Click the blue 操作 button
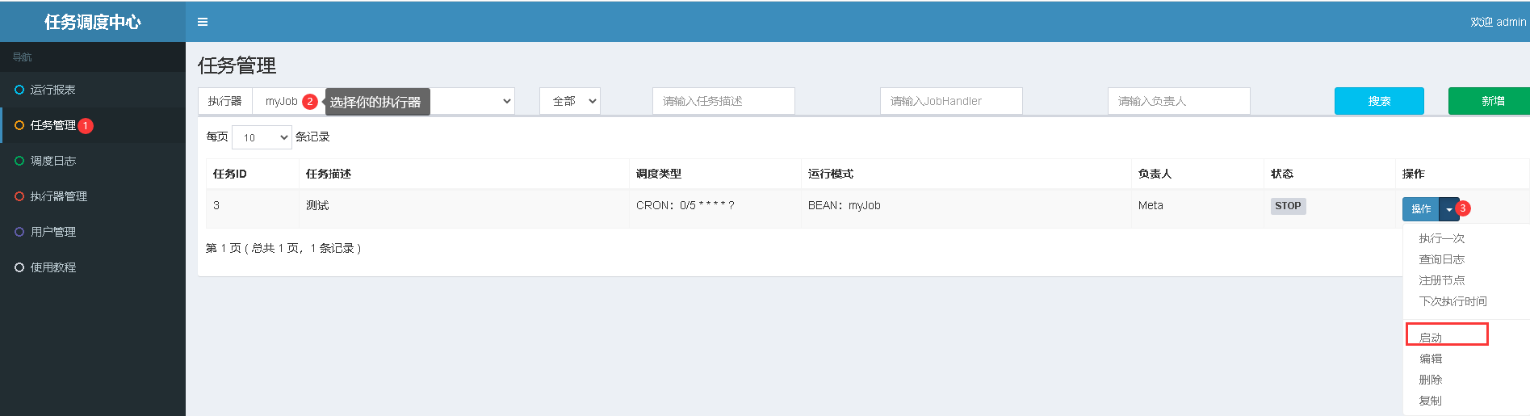 tap(1421, 209)
